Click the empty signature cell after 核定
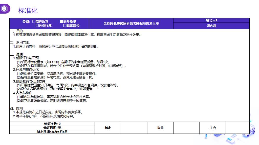 (x=134, y=128)
